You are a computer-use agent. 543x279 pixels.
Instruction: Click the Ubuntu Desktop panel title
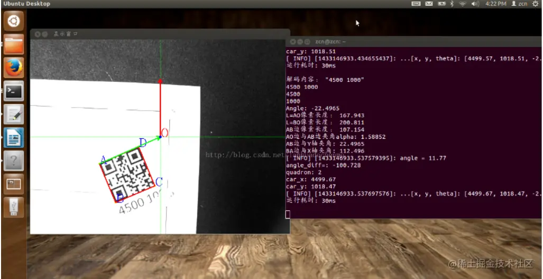click(x=26, y=4)
